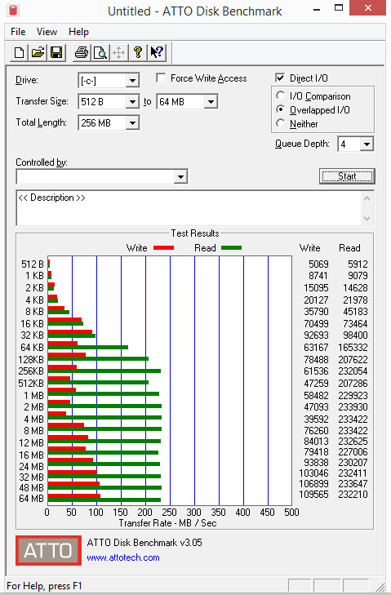
Task: Click the red Write legend swatch
Action: (163, 248)
